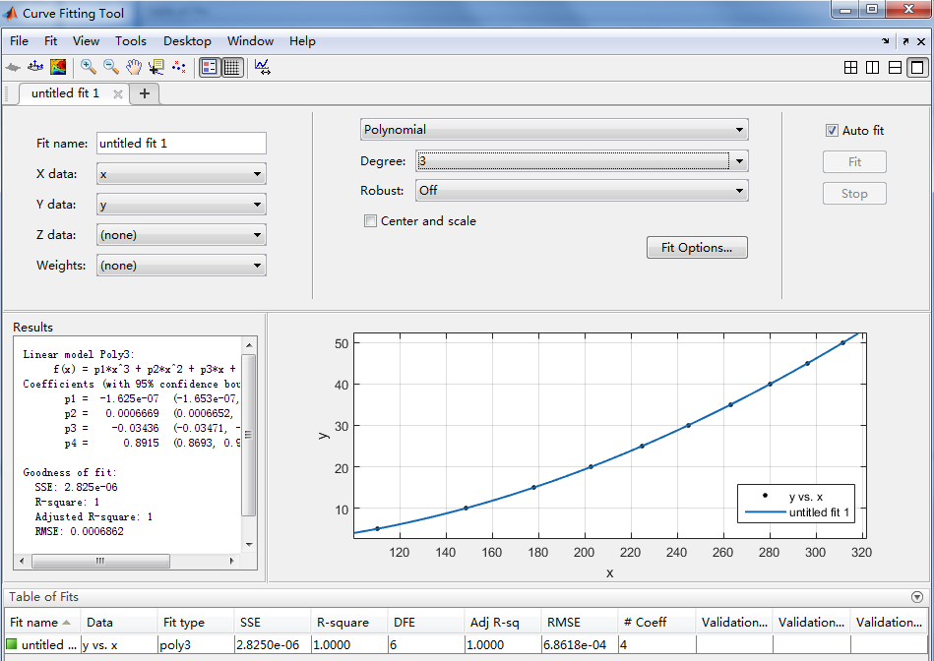Open the Y data dropdown

click(x=181, y=205)
